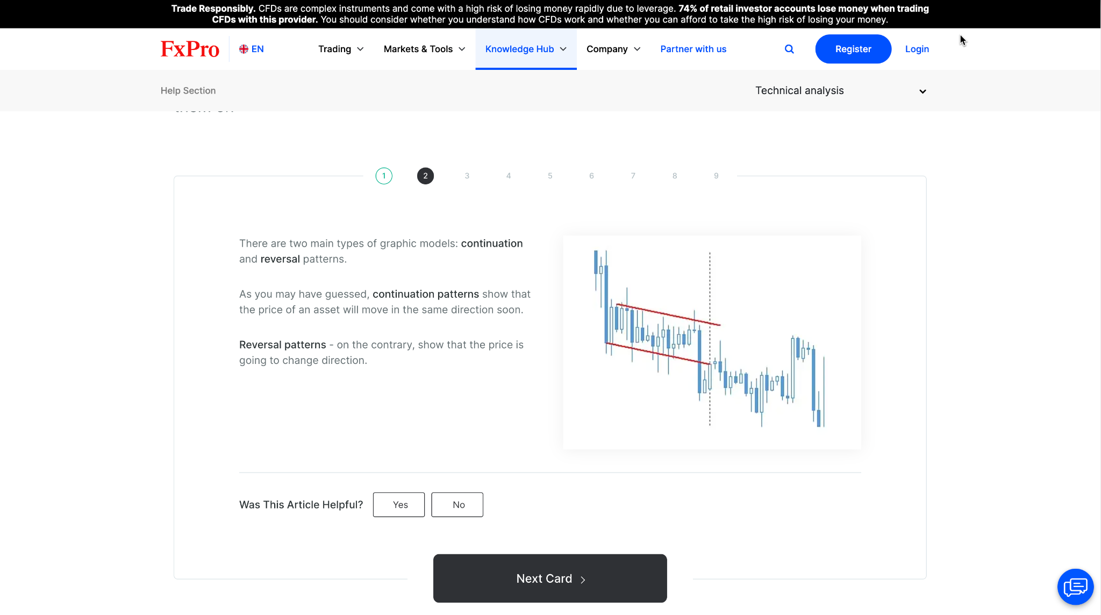Viewport: 1101px width, 615px height.
Task: Open the Partner with us page
Action: point(693,49)
